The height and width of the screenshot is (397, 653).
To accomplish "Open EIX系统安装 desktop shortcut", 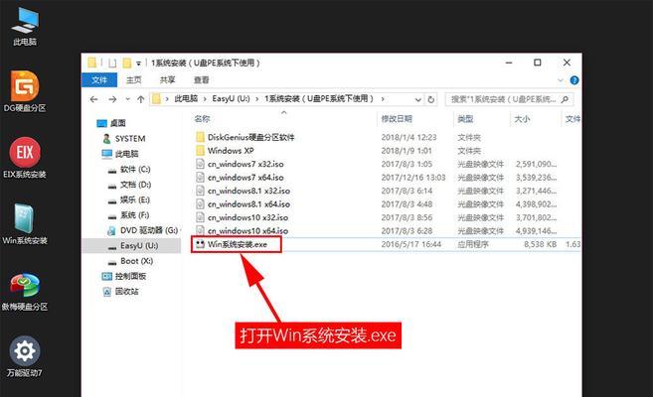I will pyautogui.click(x=25, y=158).
